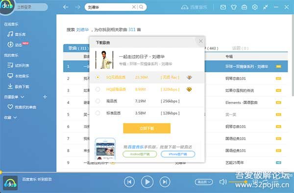This screenshot has width=294, height=193.
Task: Get the iPhone client
Action: pyautogui.click(x=178, y=154)
